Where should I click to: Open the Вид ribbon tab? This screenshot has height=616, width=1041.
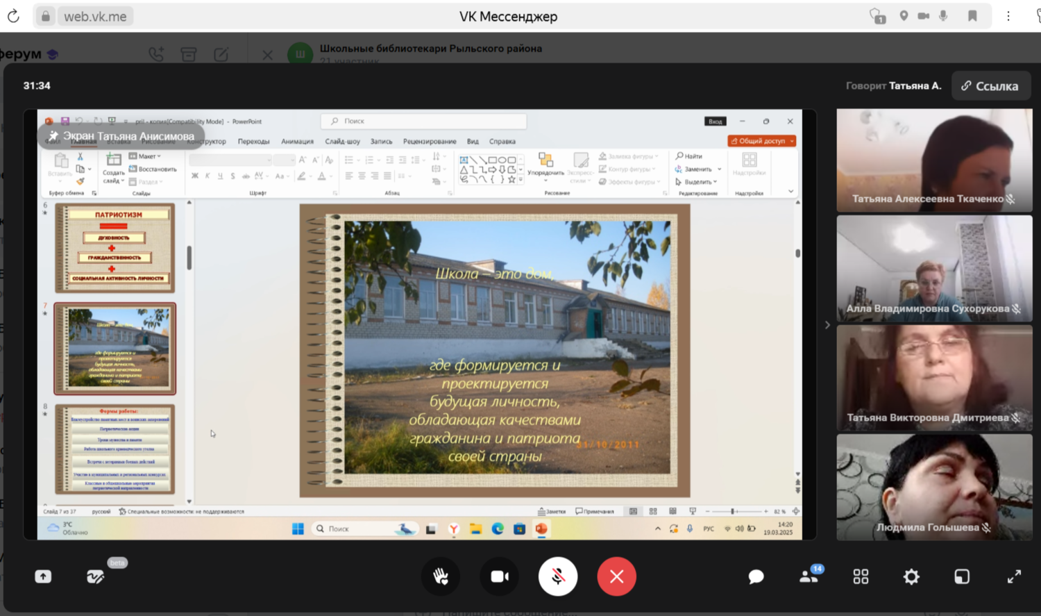[473, 141]
